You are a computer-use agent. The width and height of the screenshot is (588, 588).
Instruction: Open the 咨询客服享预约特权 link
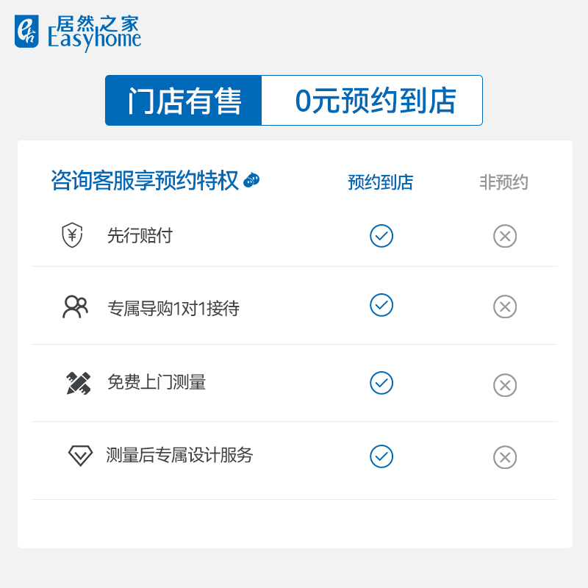145,181
